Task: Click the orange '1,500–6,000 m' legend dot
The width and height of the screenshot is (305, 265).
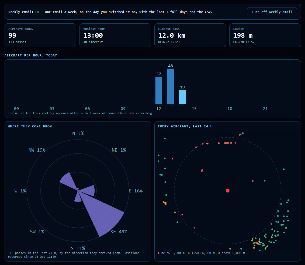Action: point(189,253)
